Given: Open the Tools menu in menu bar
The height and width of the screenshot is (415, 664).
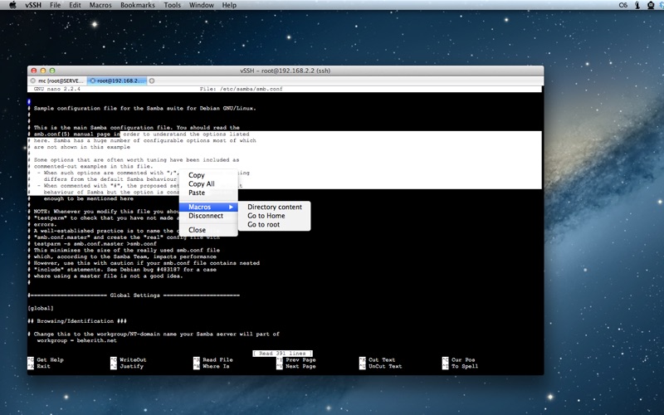Looking at the screenshot, I should (x=172, y=5).
